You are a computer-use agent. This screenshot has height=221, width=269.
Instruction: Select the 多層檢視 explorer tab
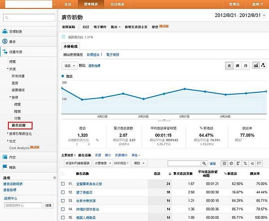(x=70, y=46)
